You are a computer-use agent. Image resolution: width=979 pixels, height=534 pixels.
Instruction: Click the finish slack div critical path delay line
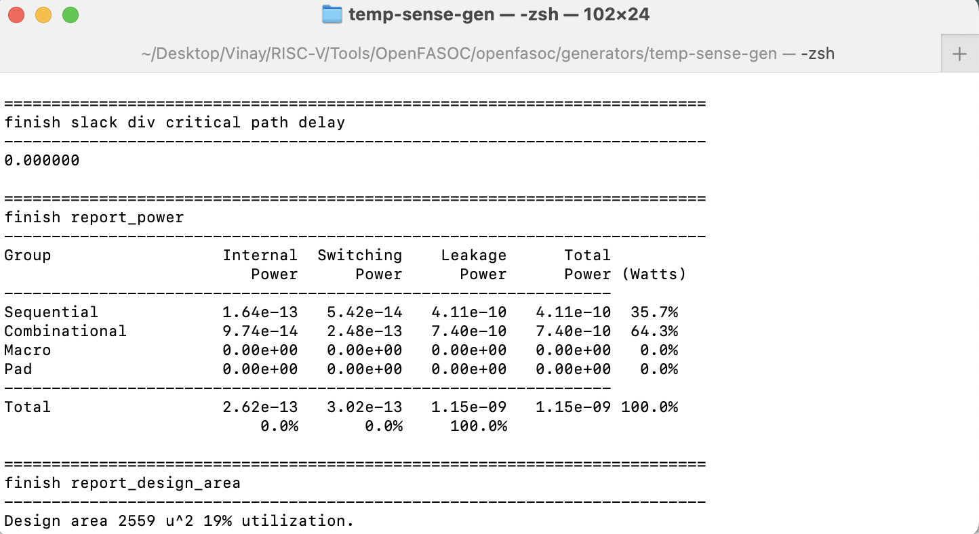point(175,122)
